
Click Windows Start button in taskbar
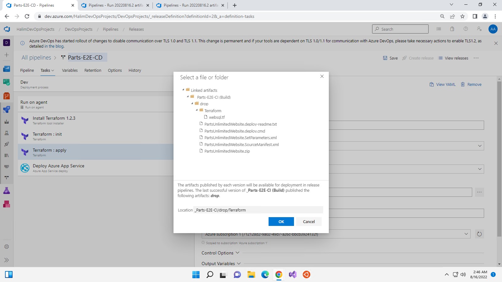click(196, 275)
